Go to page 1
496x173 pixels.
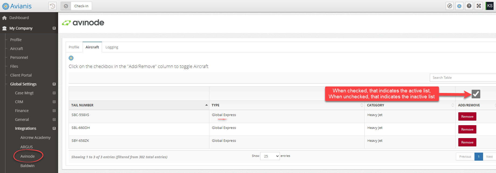point(479,157)
